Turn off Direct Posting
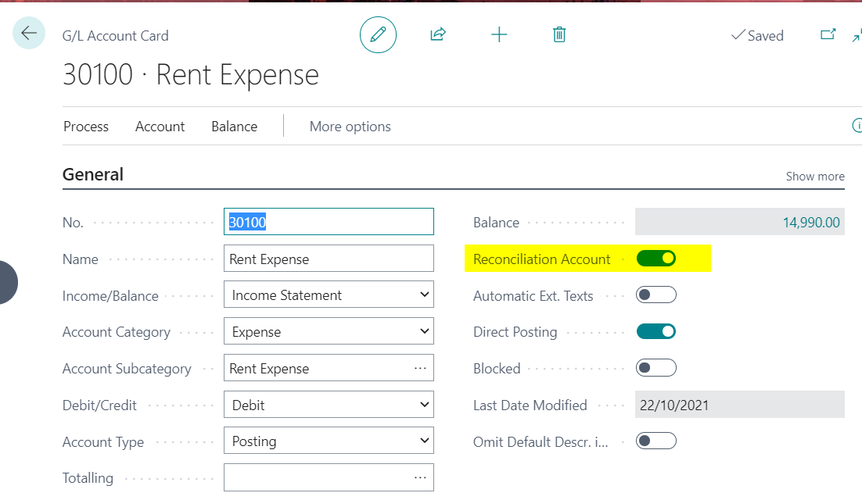Viewport: 862px width, 500px height. point(656,331)
